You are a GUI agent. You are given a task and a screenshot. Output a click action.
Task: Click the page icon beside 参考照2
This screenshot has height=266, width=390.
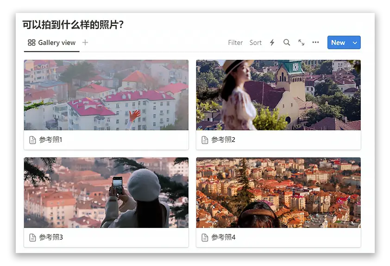(205, 140)
